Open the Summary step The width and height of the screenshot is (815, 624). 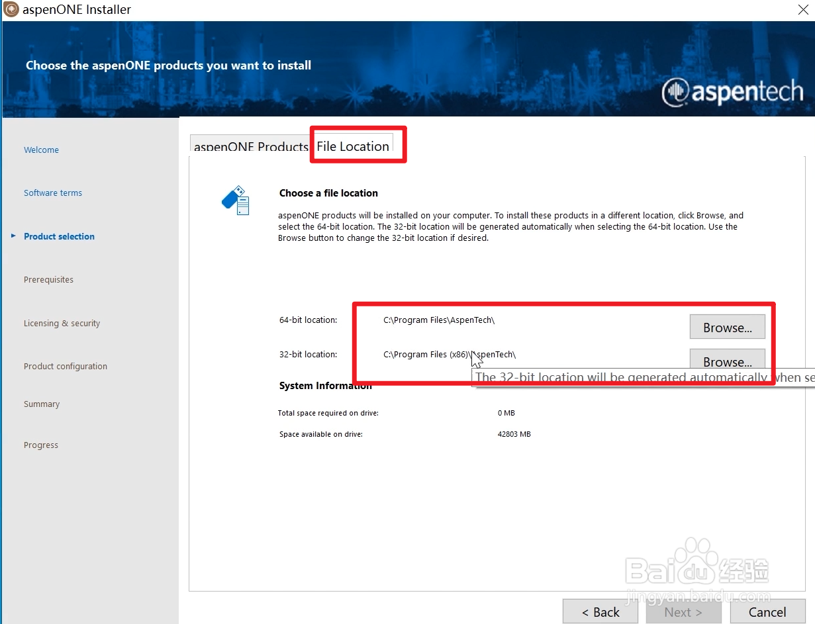42,404
